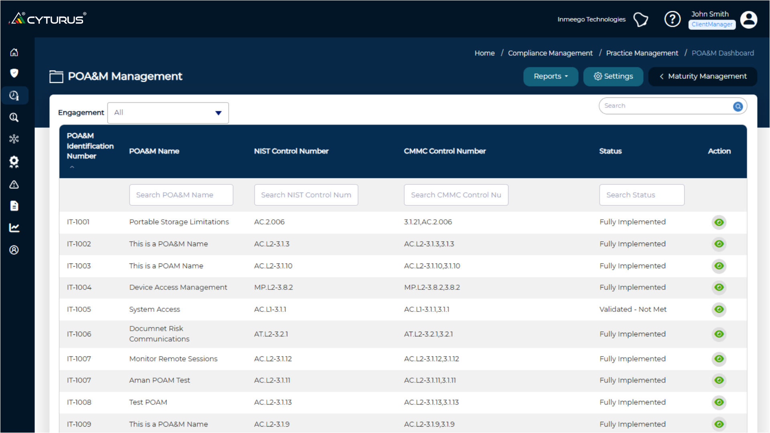Go back to Maturity Management
This screenshot has height=433, width=770.
703,76
